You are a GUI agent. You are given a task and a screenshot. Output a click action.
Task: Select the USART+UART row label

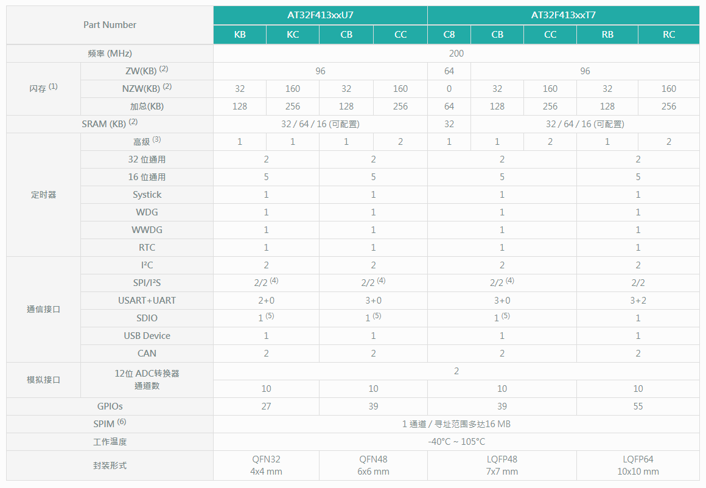pos(147,301)
